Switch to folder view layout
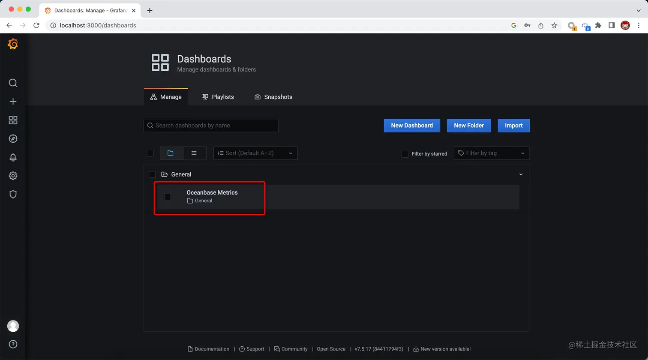This screenshot has width=648, height=360. click(x=171, y=153)
